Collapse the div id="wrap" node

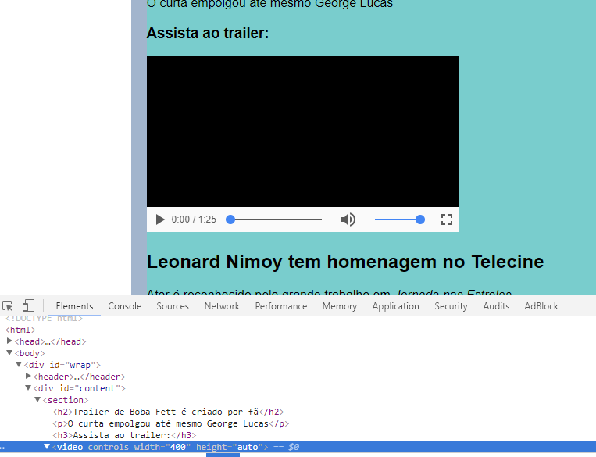click(19, 364)
